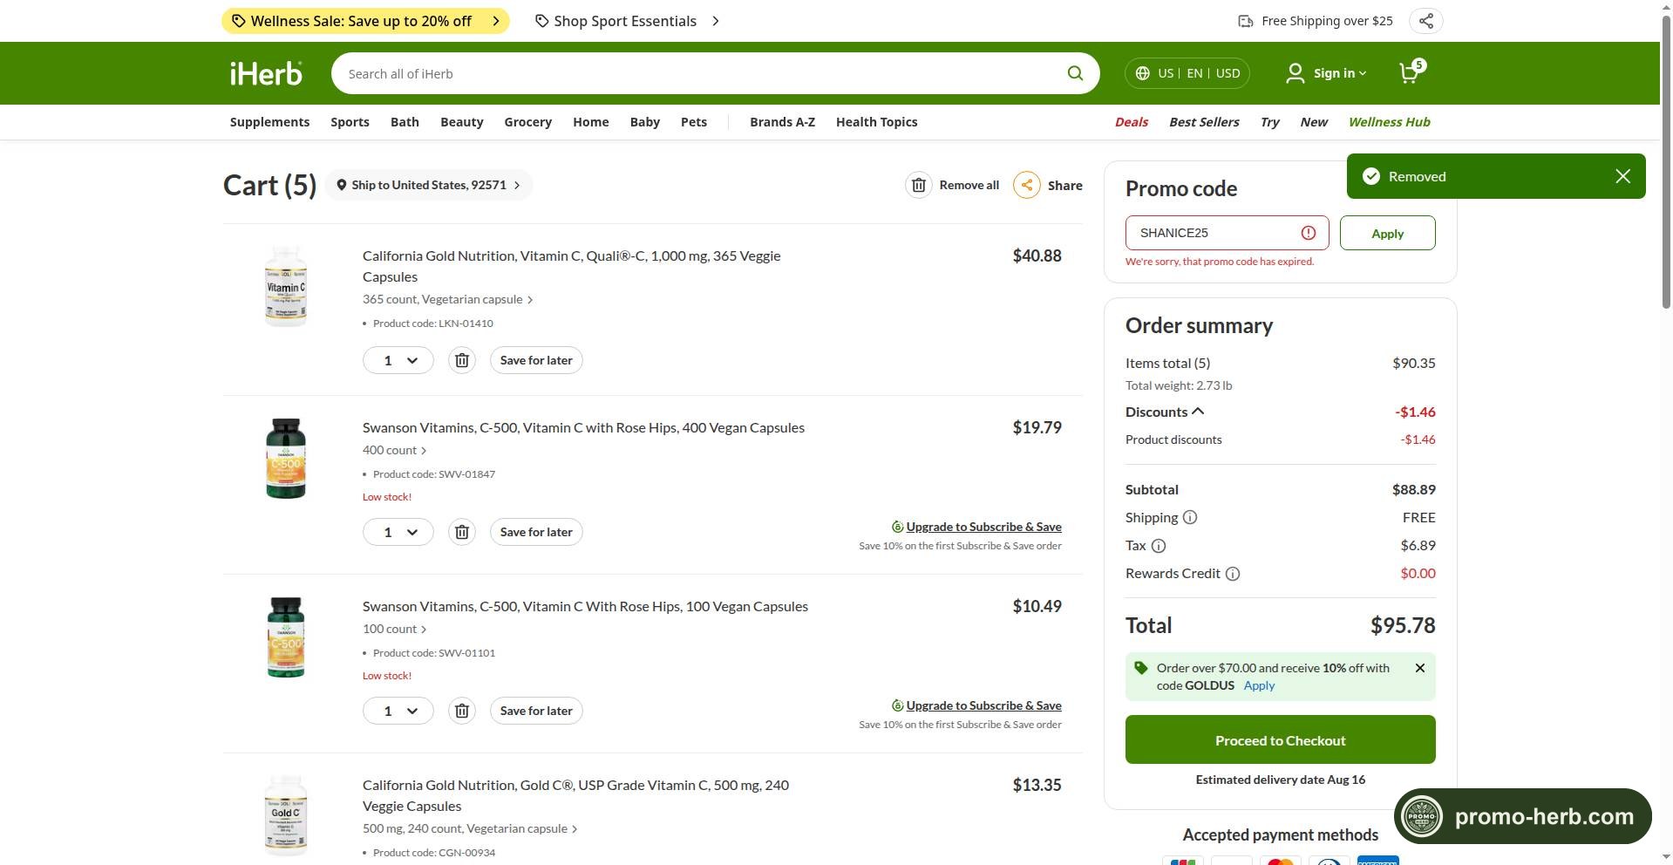Screen dimensions: 1673x865
Task: Open the Deals menu item
Action: pos(1132,122)
